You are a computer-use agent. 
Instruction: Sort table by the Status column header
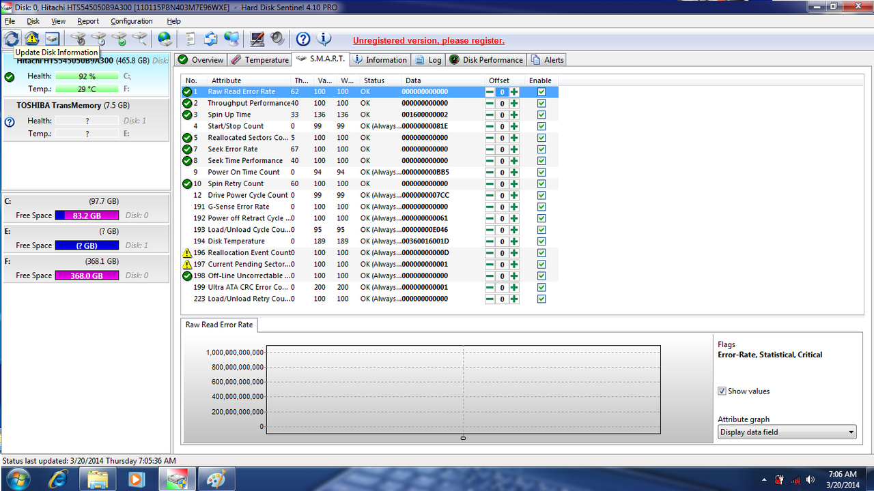tap(380, 80)
